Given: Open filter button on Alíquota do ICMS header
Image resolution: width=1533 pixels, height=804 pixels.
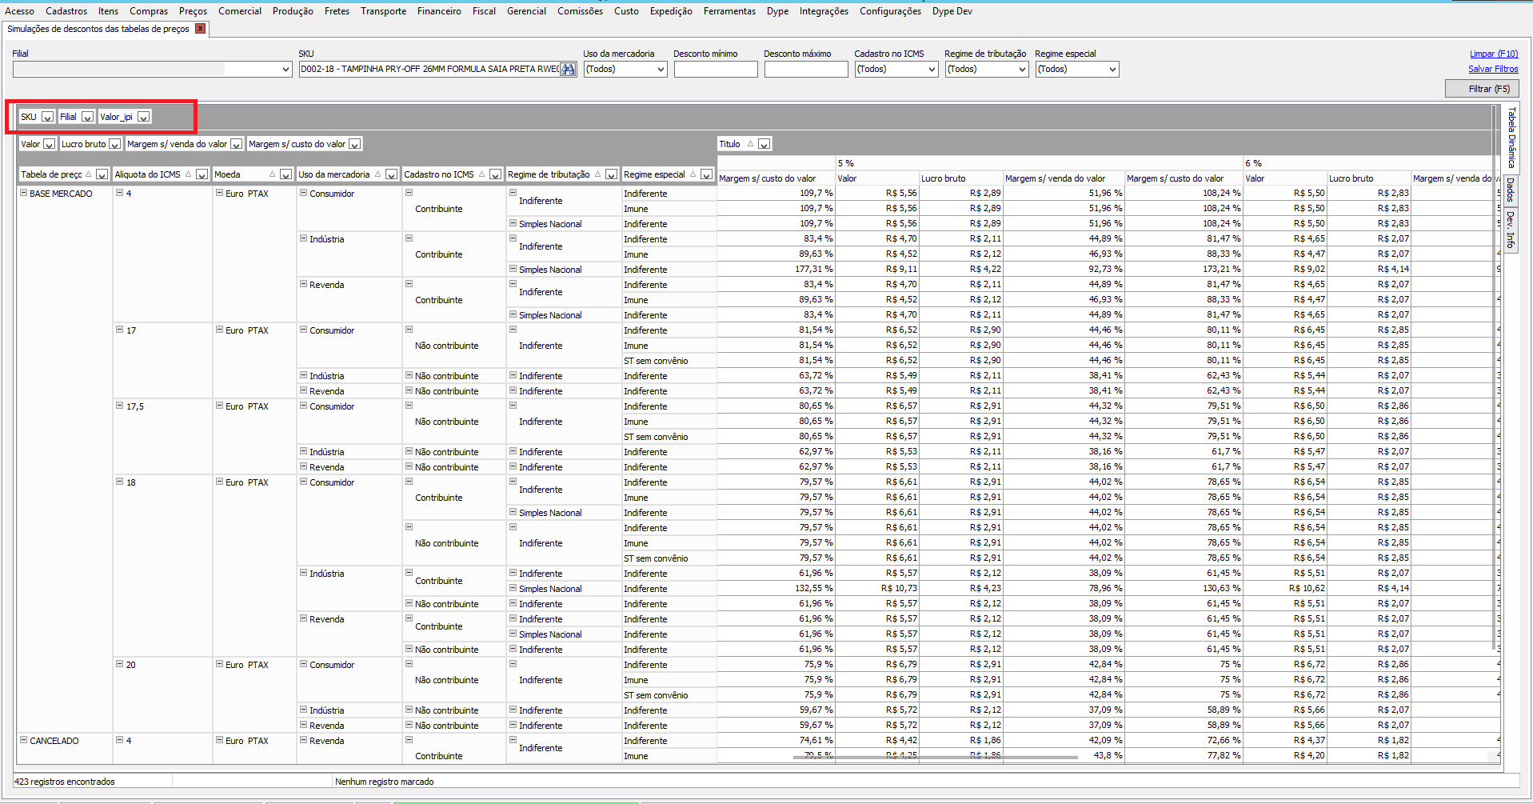Looking at the screenshot, I should [x=202, y=174].
